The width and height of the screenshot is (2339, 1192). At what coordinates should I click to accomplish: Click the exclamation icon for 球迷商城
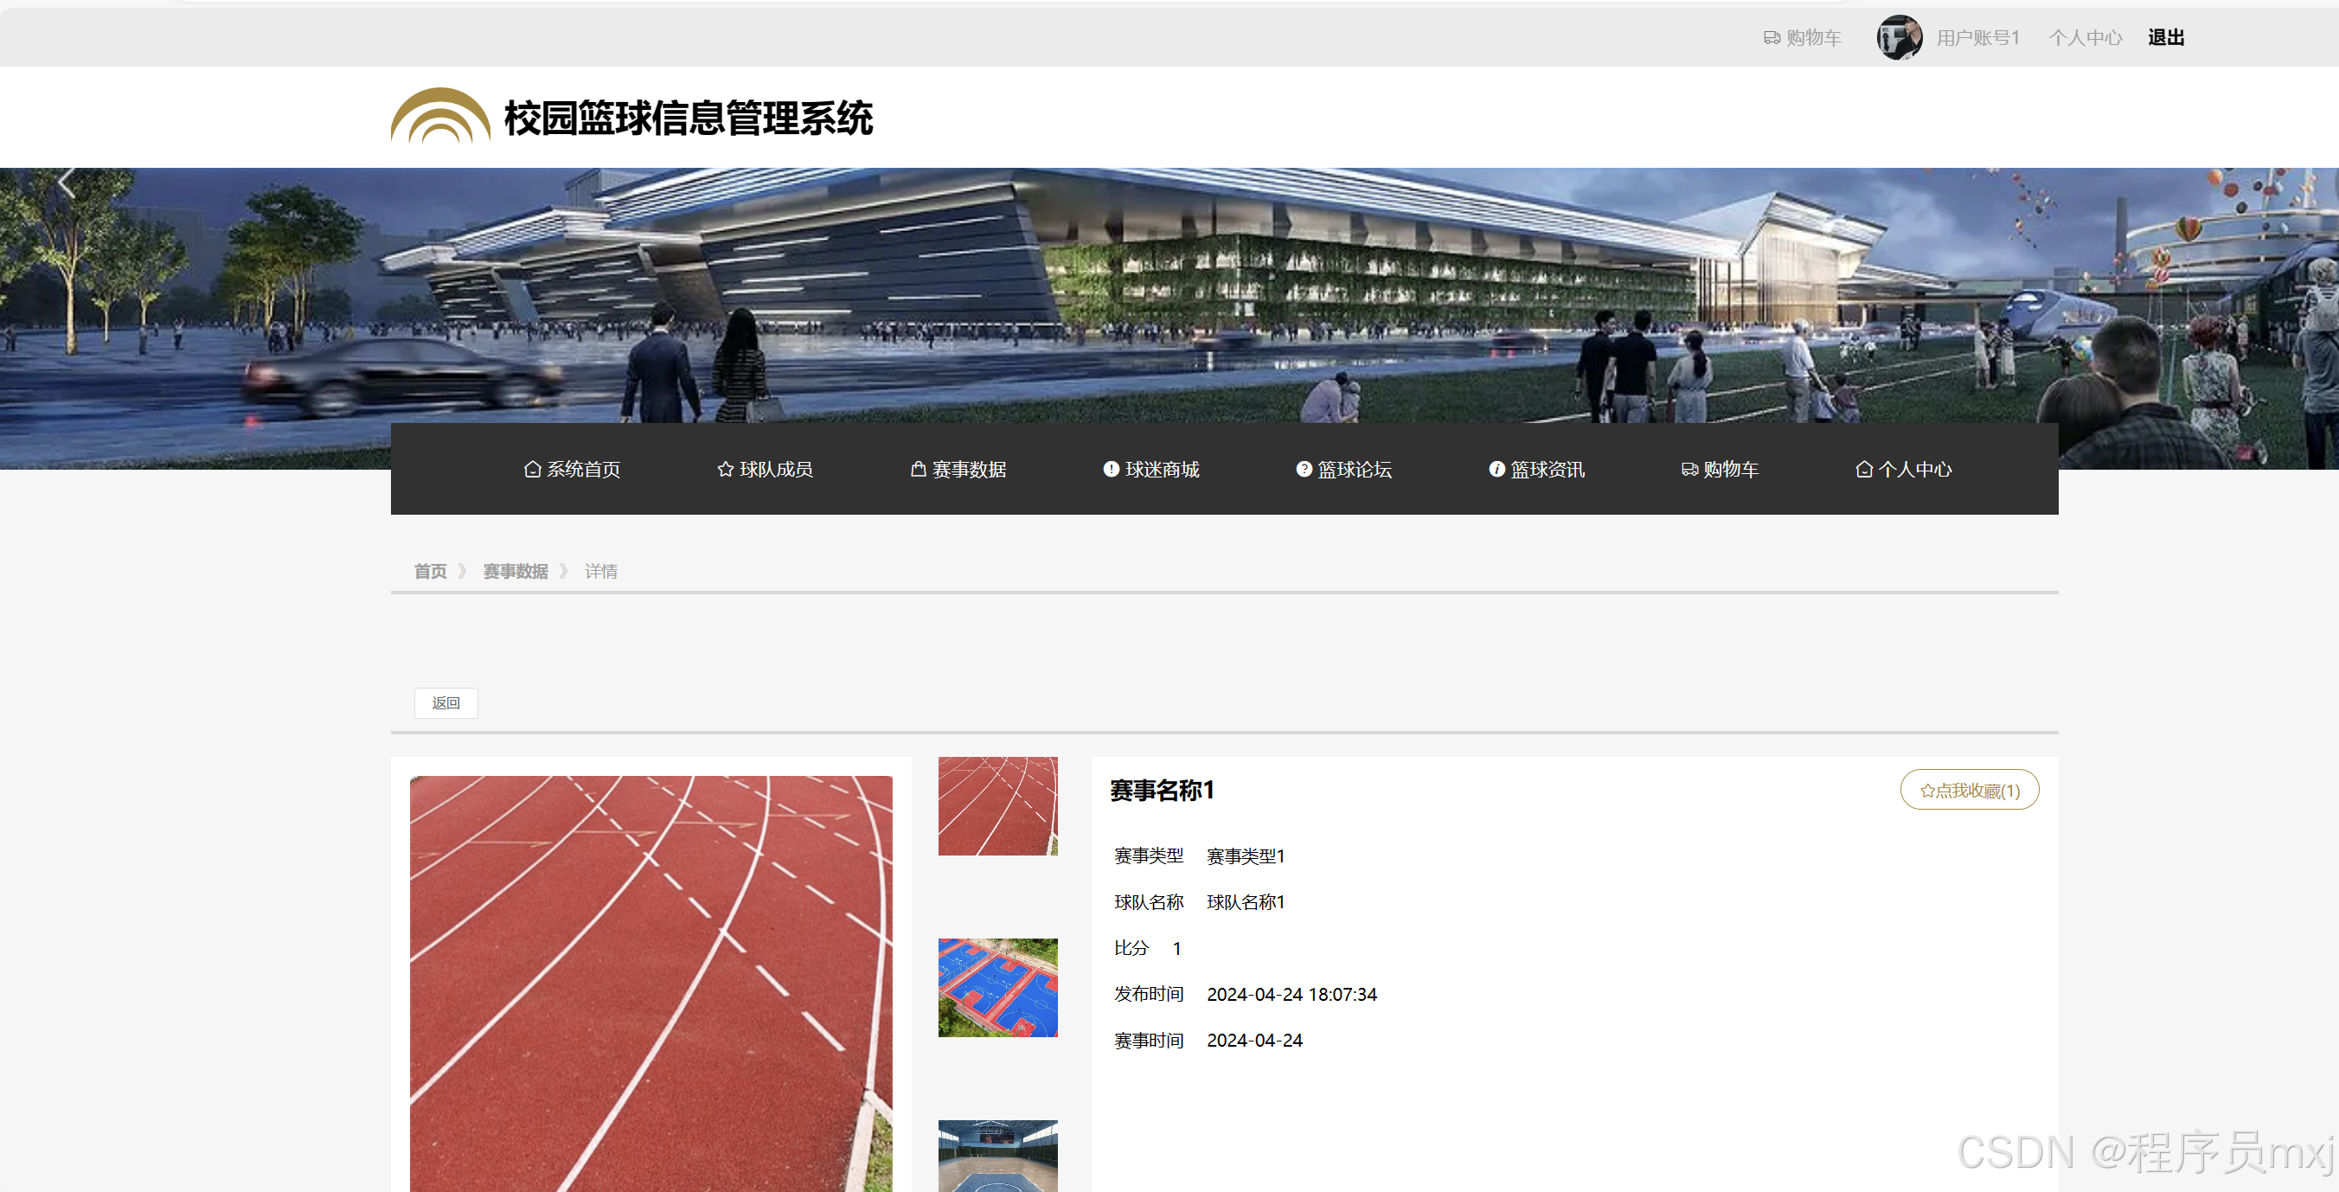click(1110, 469)
